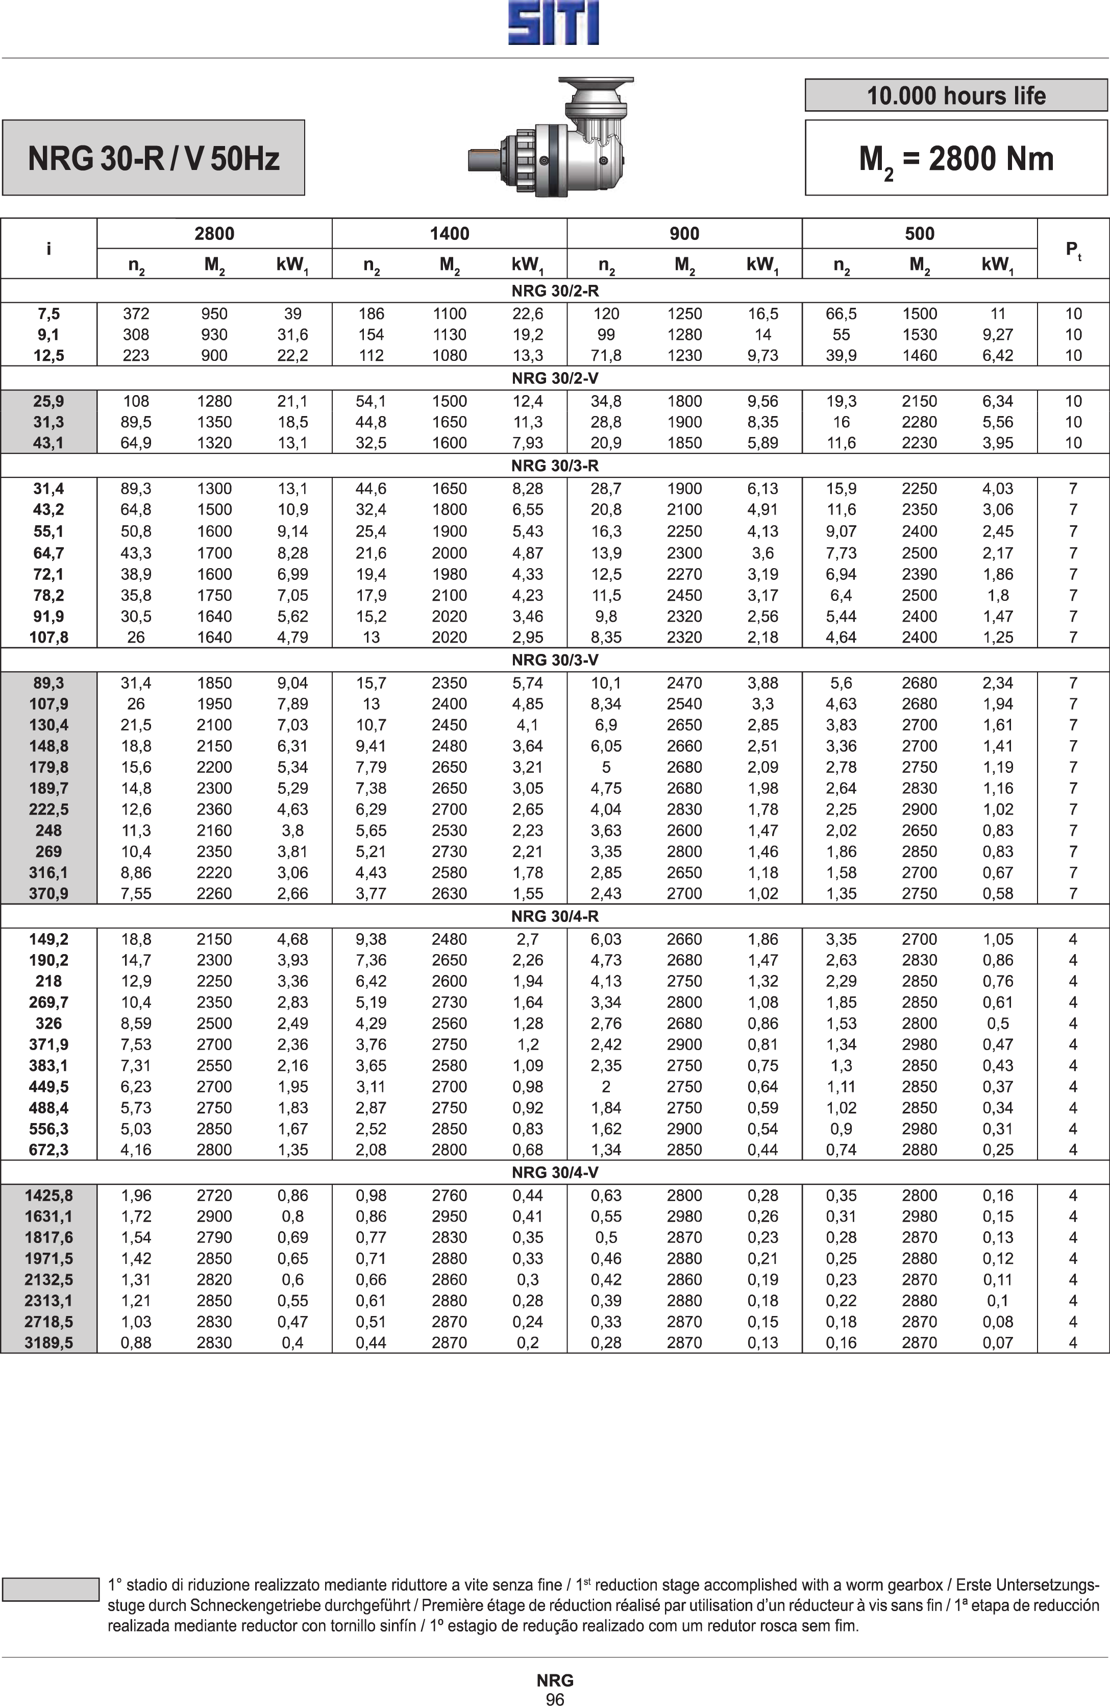Click value 66,5 in row 7,5
This screenshot has width=1110, height=1706.
click(841, 314)
